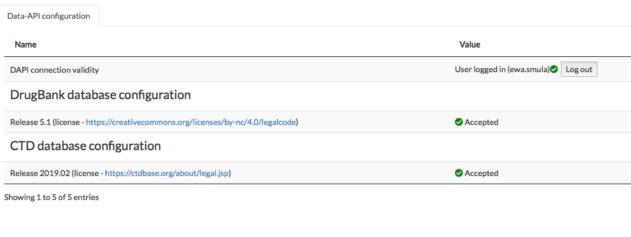Screen dimensions: 631x237
Task: Open the ctdbase.org legal.jsp link
Action: click(167, 173)
